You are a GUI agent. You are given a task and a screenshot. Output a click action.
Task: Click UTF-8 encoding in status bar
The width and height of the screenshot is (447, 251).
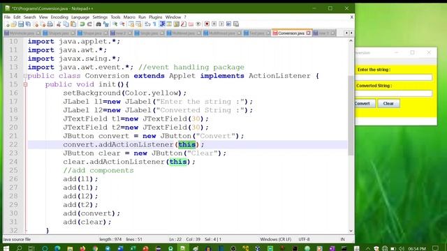tap(305, 239)
